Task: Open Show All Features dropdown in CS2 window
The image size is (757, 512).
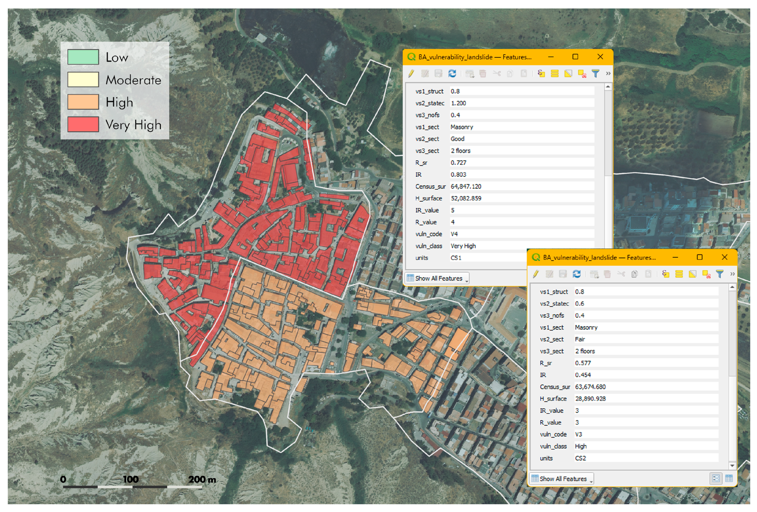Action: tap(562, 478)
